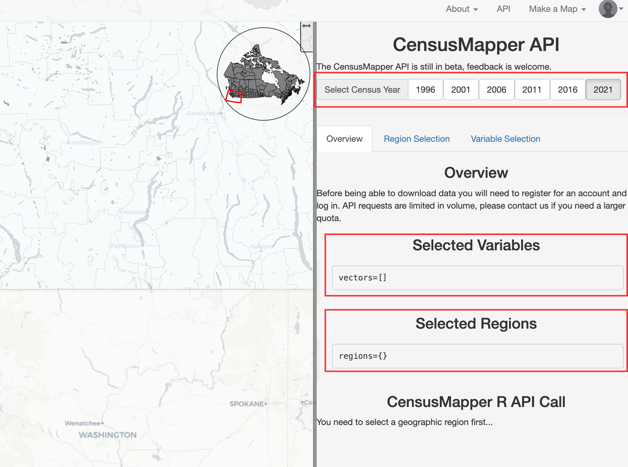Click the Selected Variables heading
This screenshot has height=467, width=628.
pyautogui.click(x=476, y=245)
